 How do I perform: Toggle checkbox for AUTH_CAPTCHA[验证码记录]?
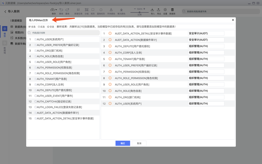[36, 101]
